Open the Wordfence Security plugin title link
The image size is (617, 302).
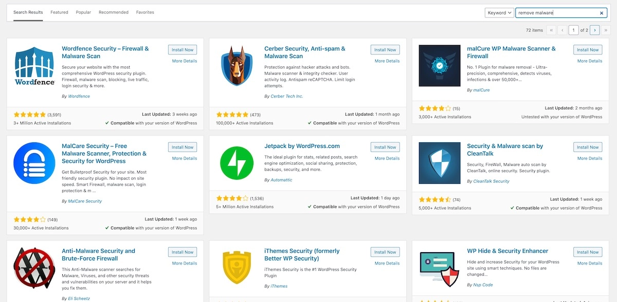pyautogui.click(x=105, y=52)
